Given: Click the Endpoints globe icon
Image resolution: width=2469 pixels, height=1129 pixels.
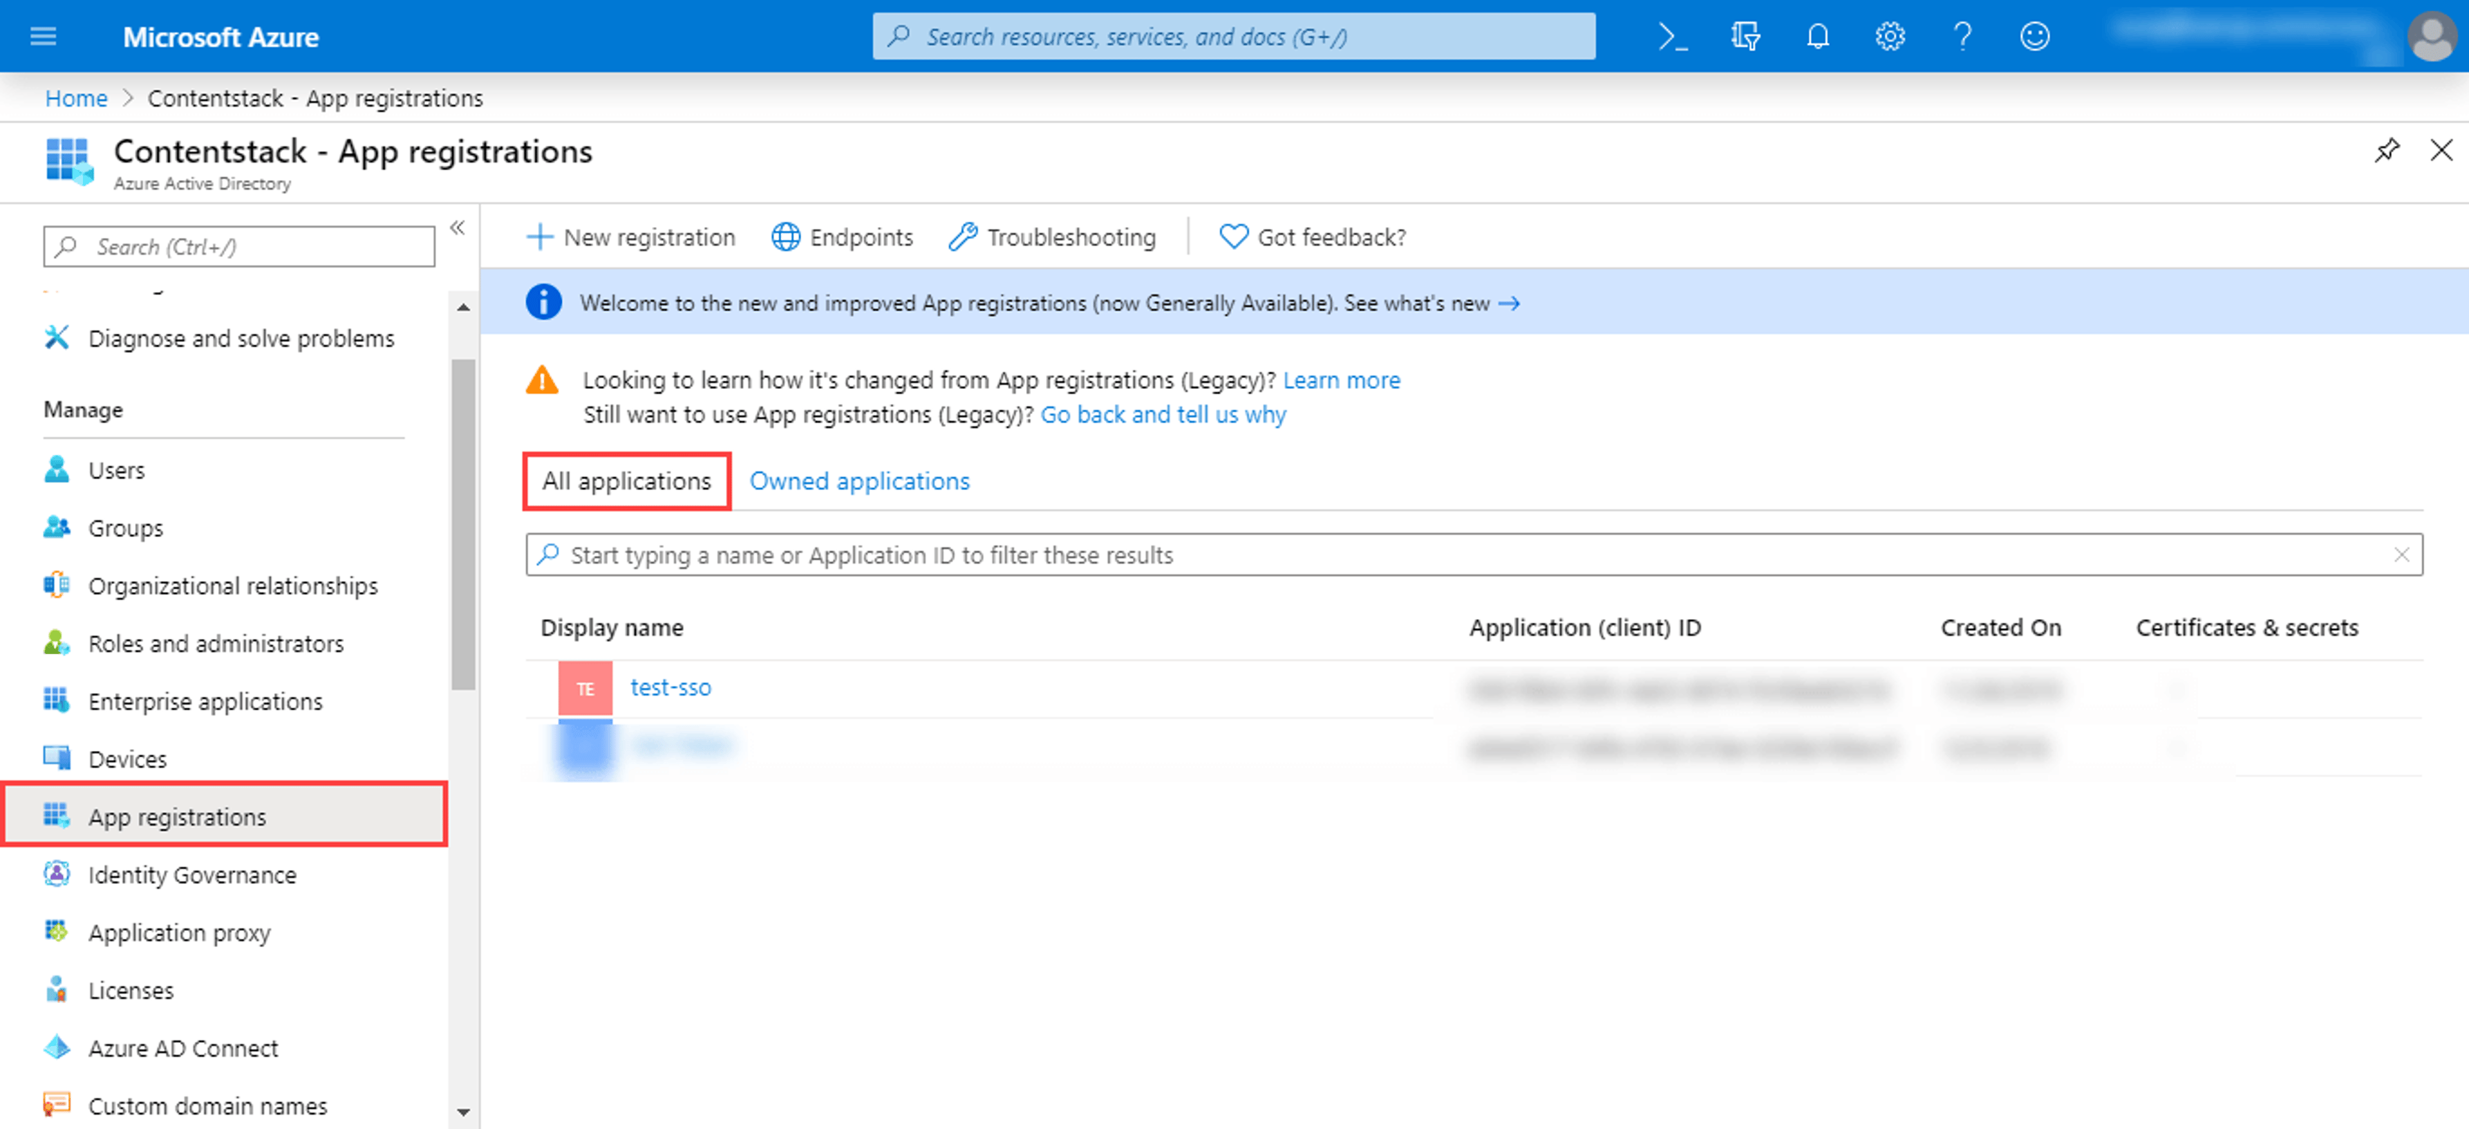Looking at the screenshot, I should (785, 237).
